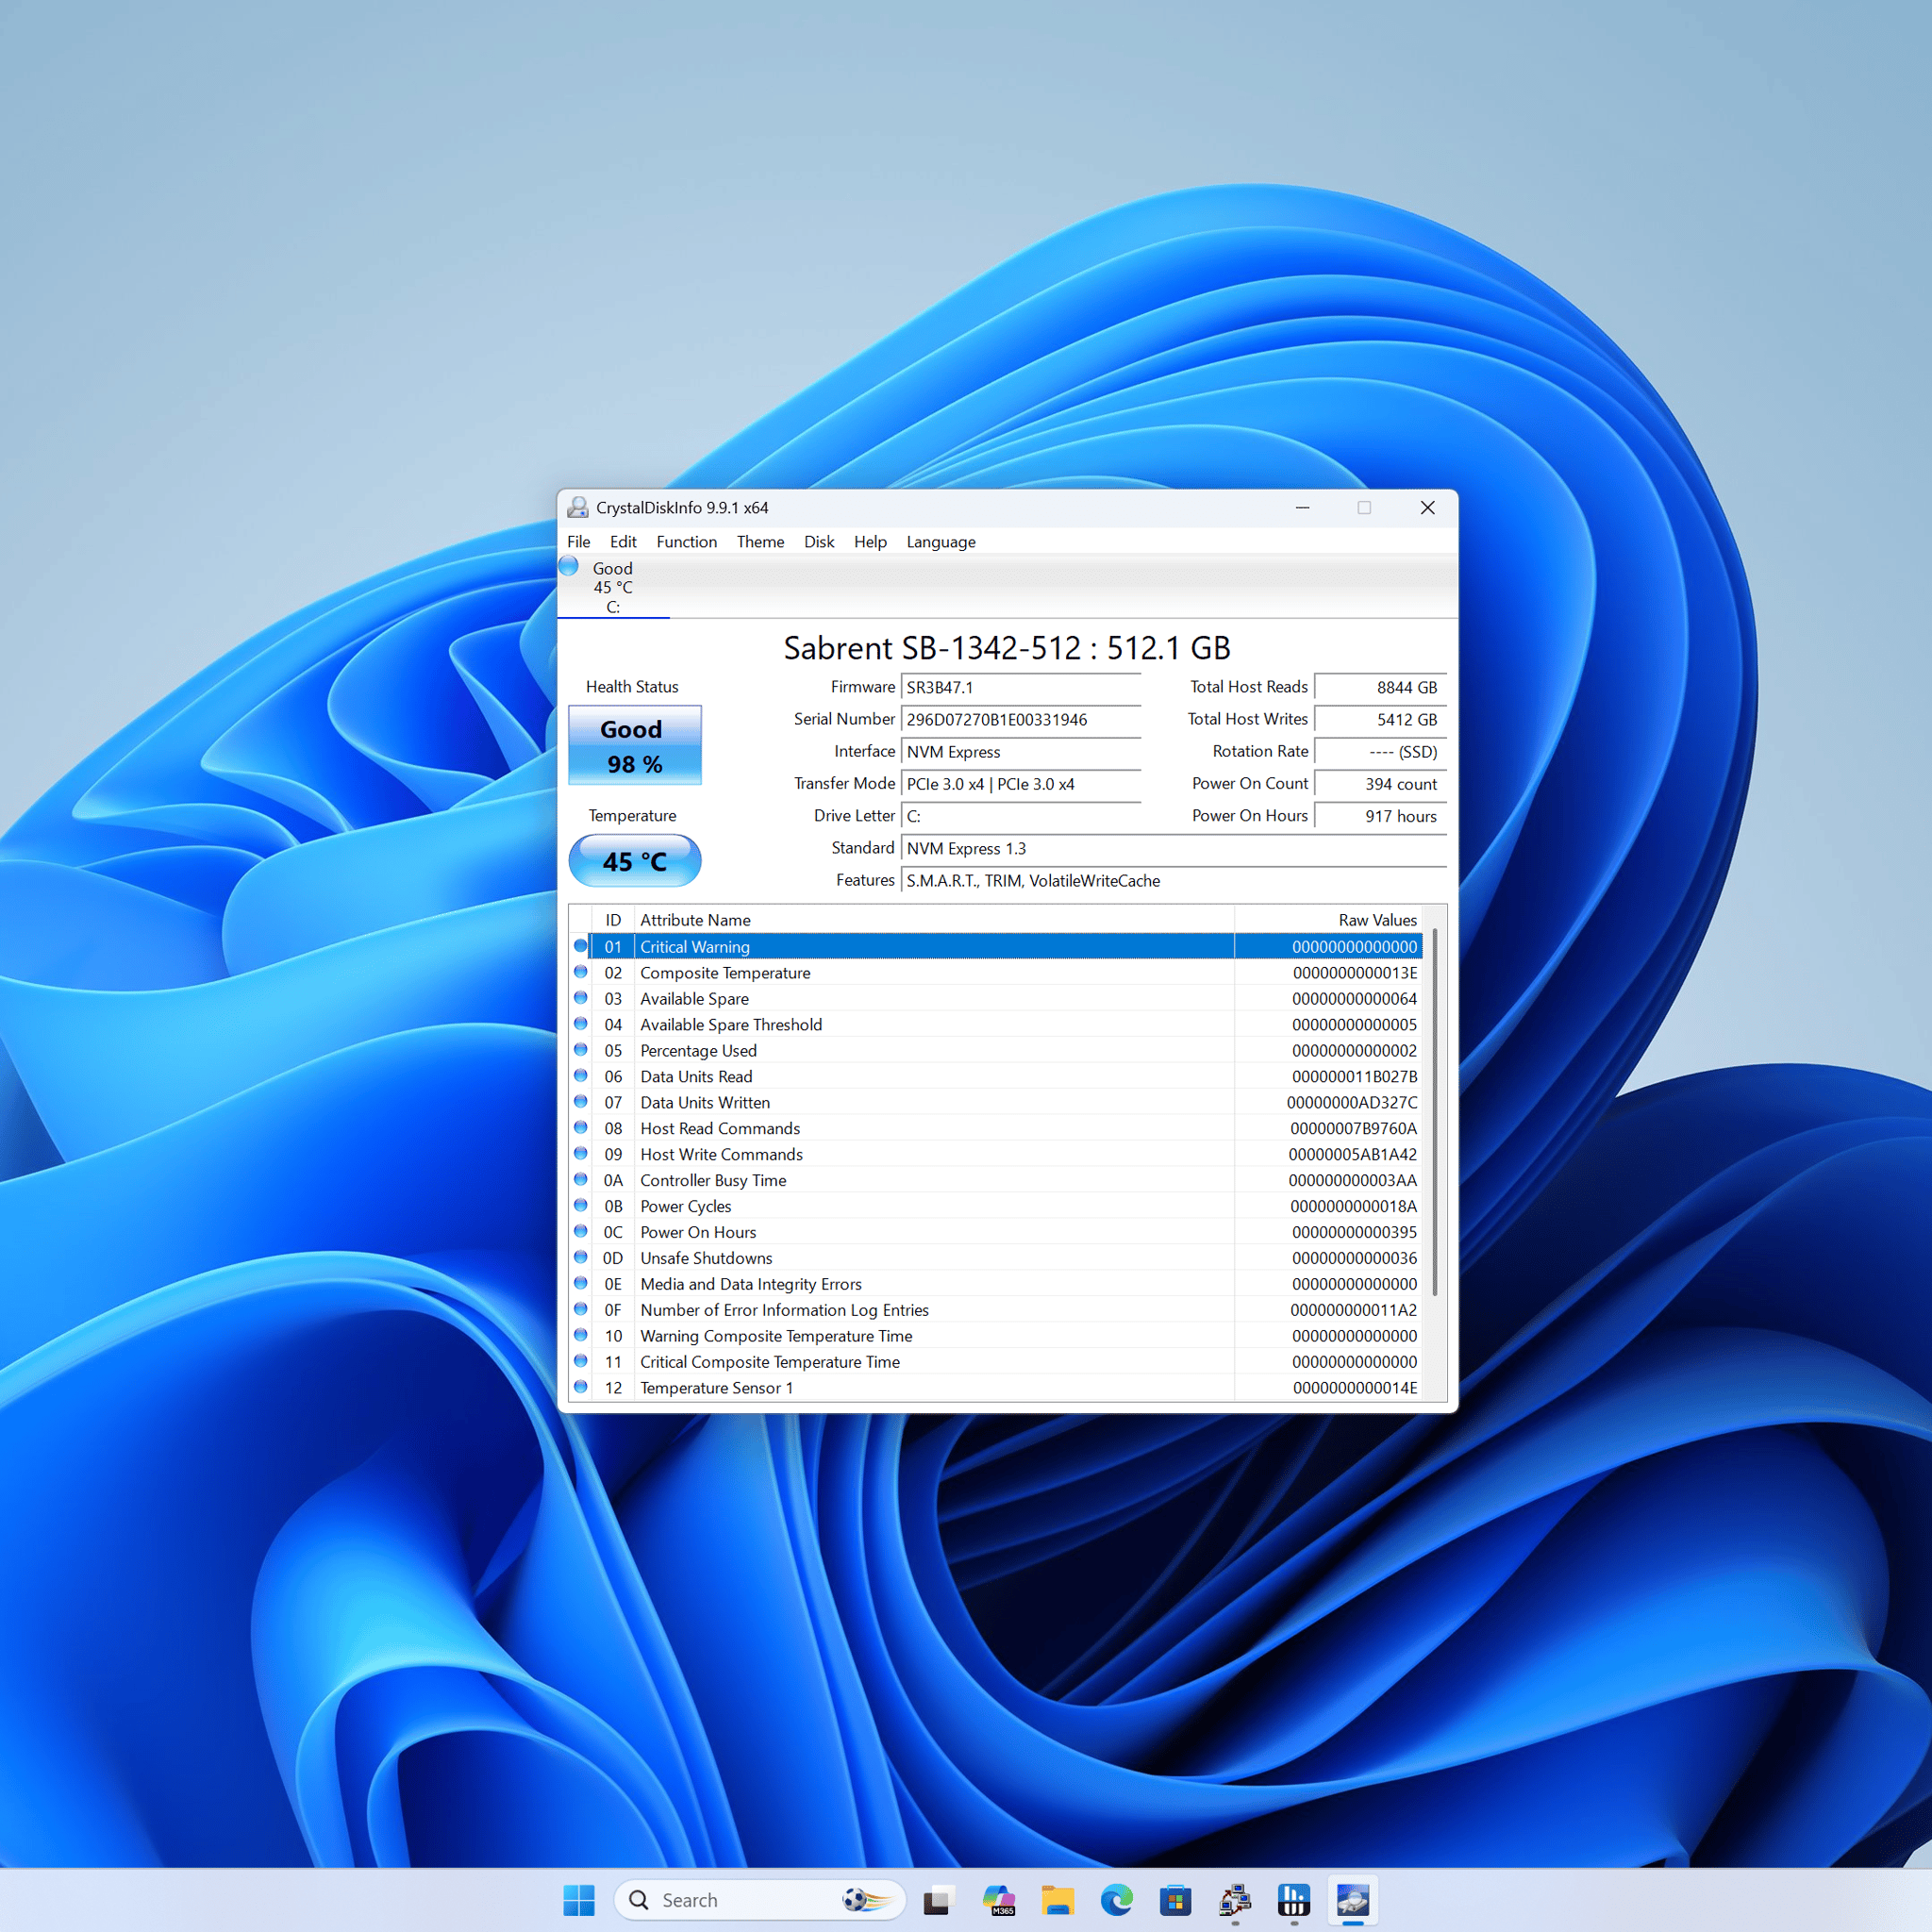Image resolution: width=1932 pixels, height=1932 pixels.
Task: Click the Good 98 % health status button
Action: point(635,746)
